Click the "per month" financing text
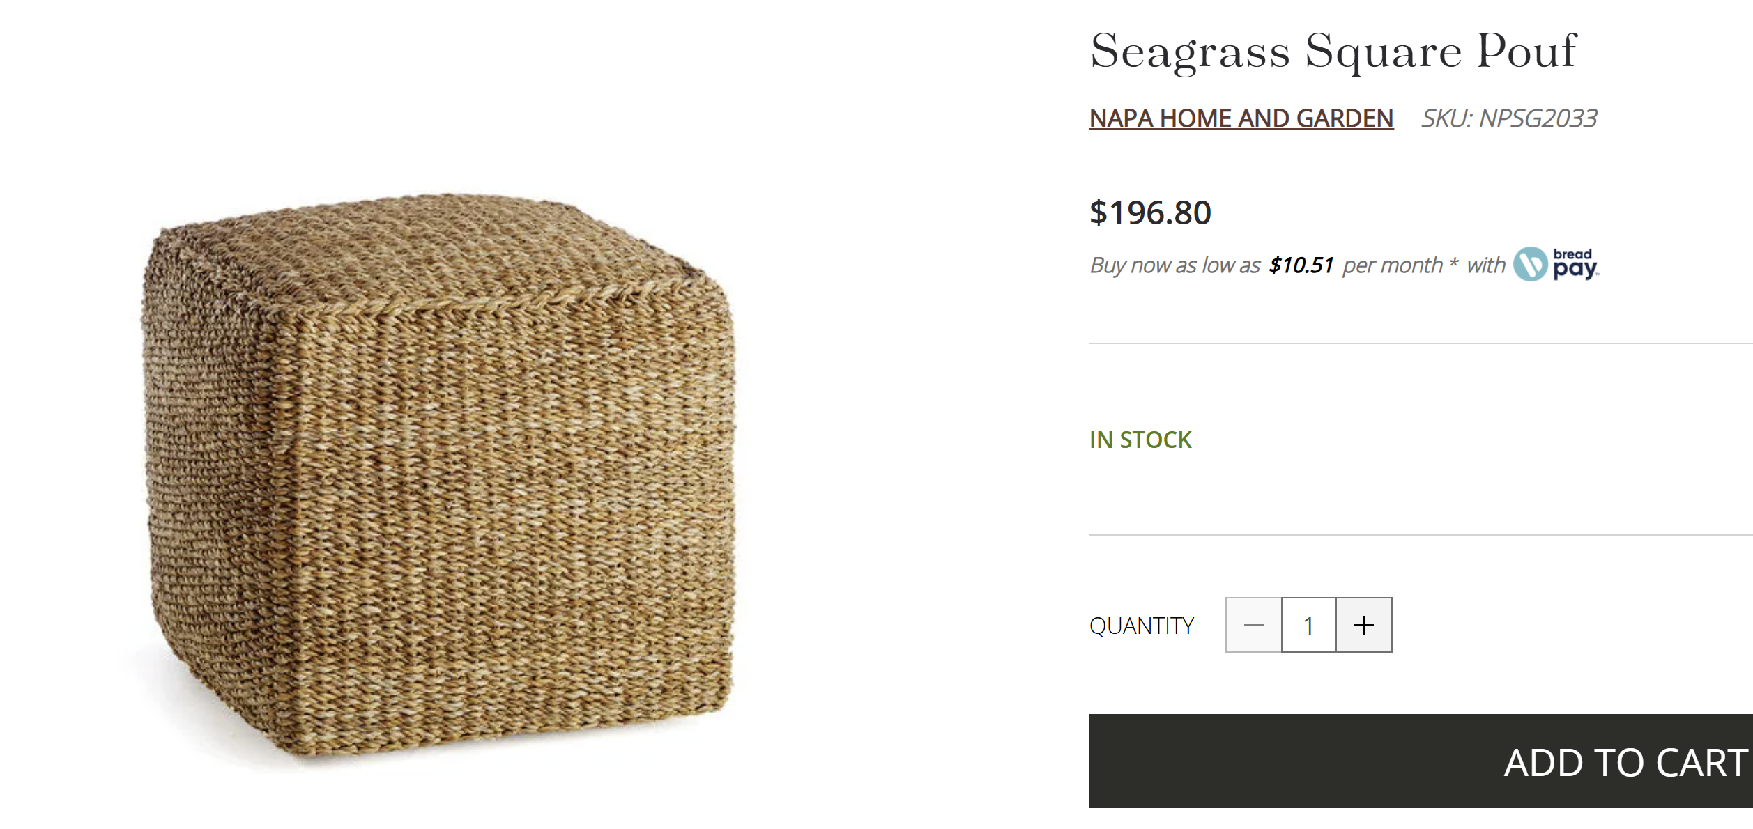This screenshot has height=829, width=1753. pyautogui.click(x=1392, y=265)
